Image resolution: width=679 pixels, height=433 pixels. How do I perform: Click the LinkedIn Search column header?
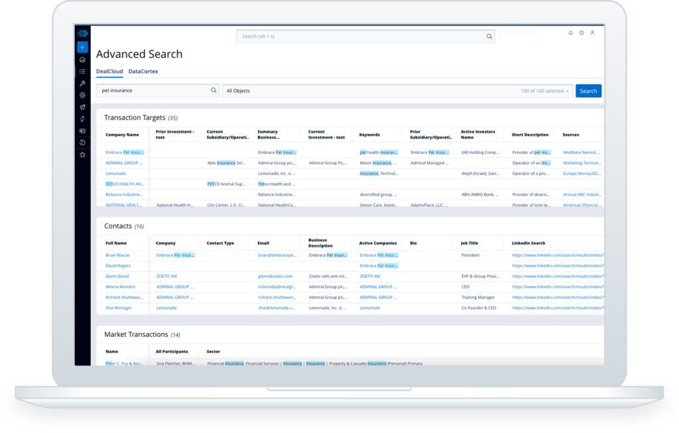pos(528,243)
